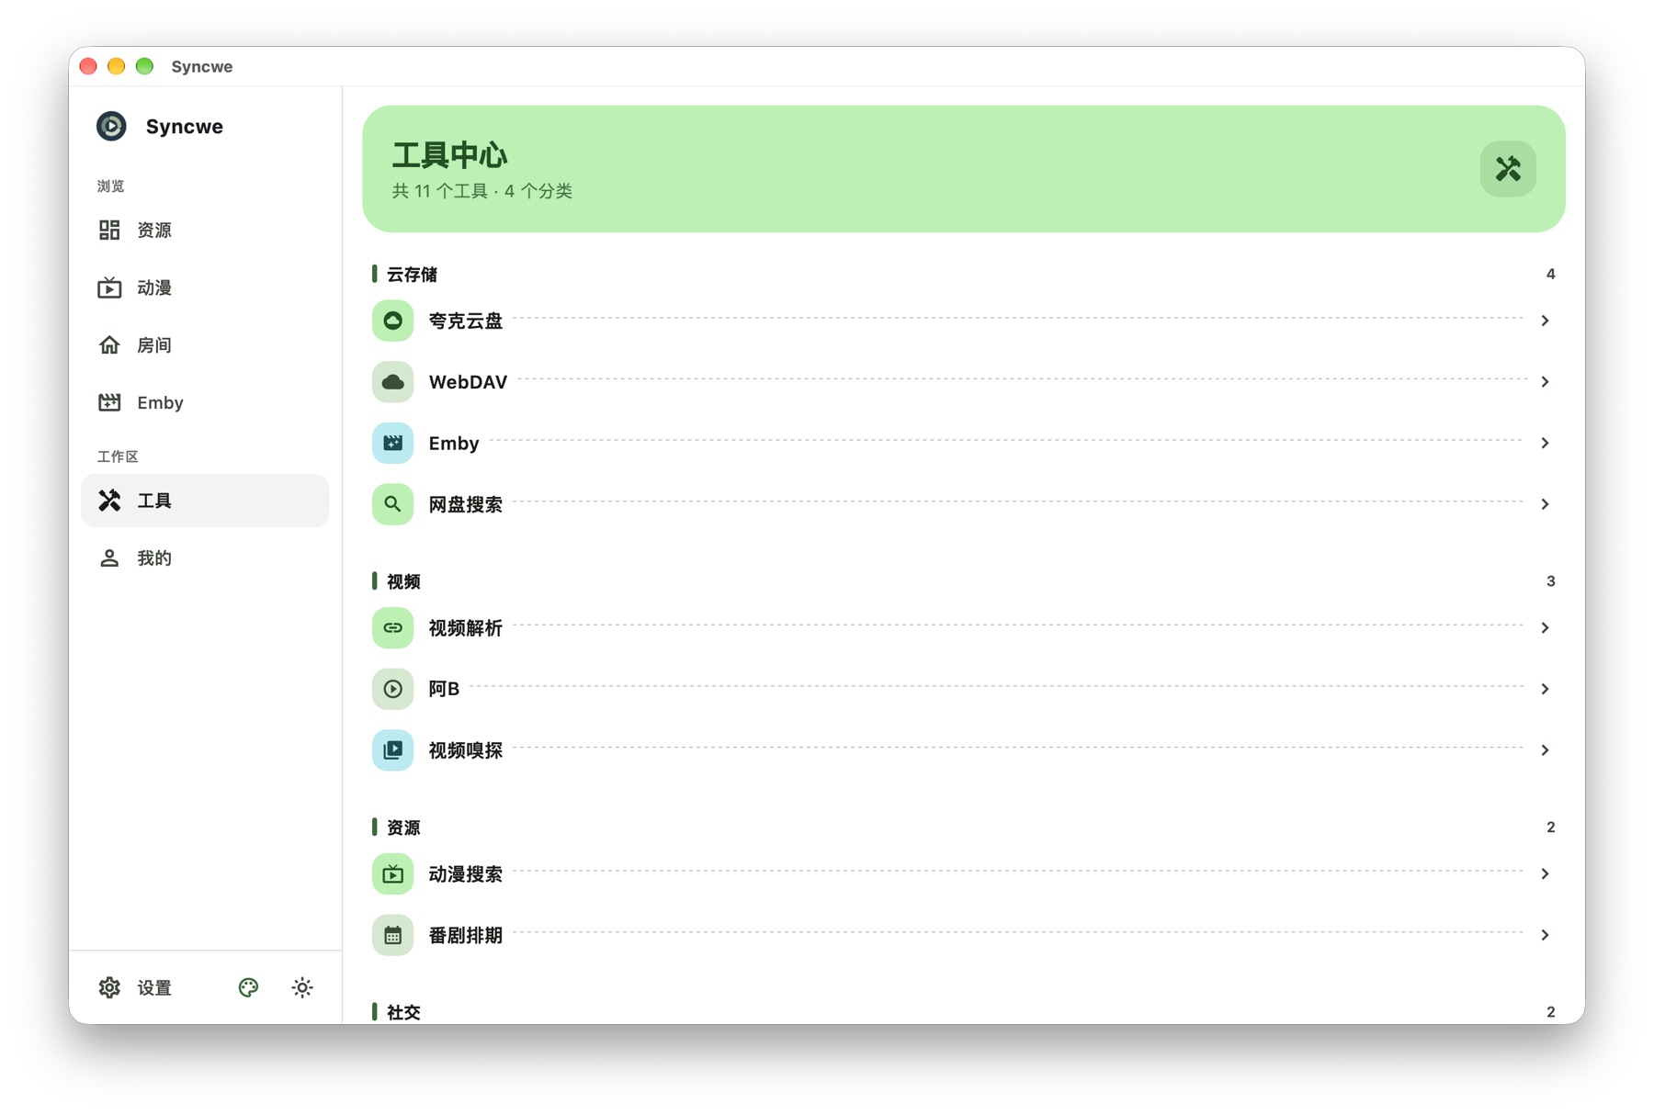
Task: Select 工具 in the workspace sidebar
Action: coord(204,501)
